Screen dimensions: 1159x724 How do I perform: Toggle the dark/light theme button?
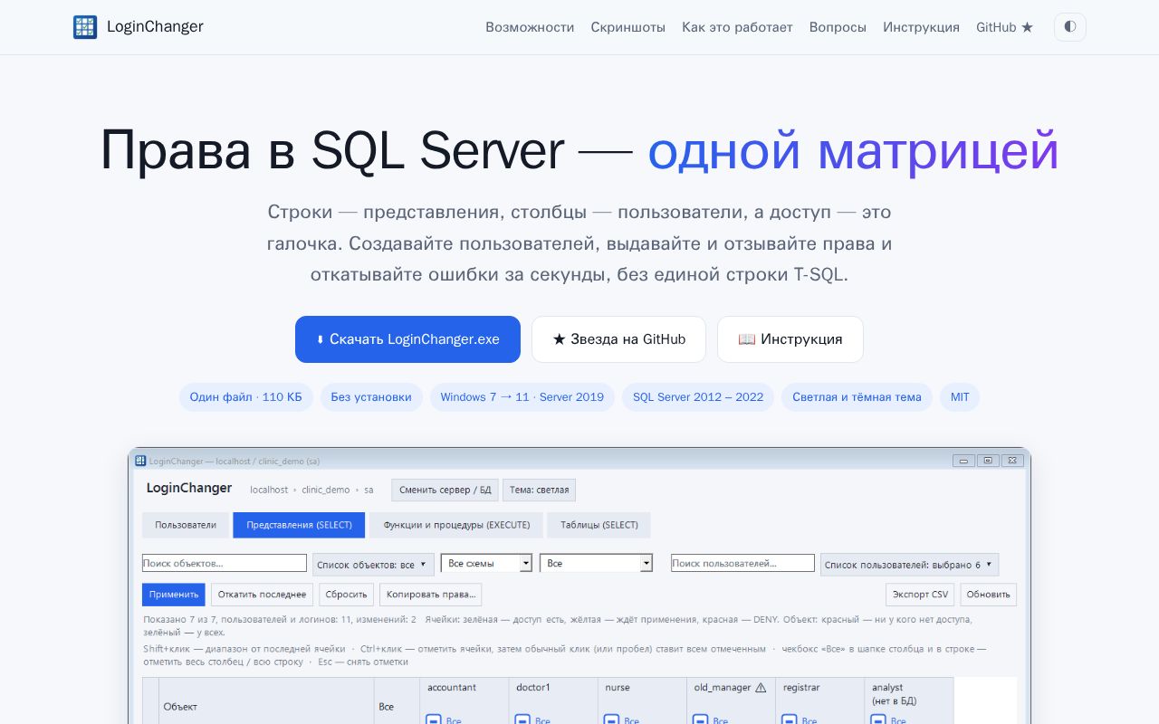(x=1069, y=27)
